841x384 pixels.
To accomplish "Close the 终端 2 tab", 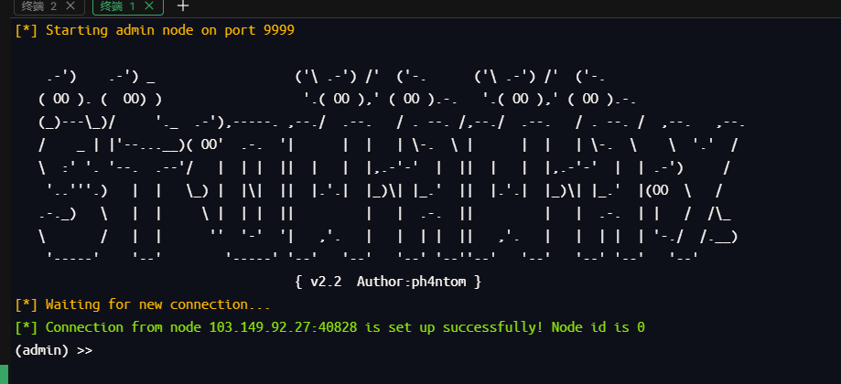I will point(70,6).
